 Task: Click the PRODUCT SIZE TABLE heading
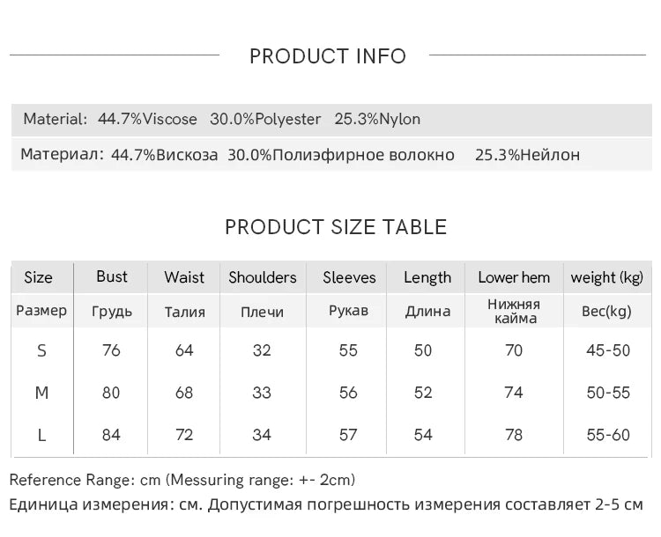pyautogui.click(x=336, y=227)
